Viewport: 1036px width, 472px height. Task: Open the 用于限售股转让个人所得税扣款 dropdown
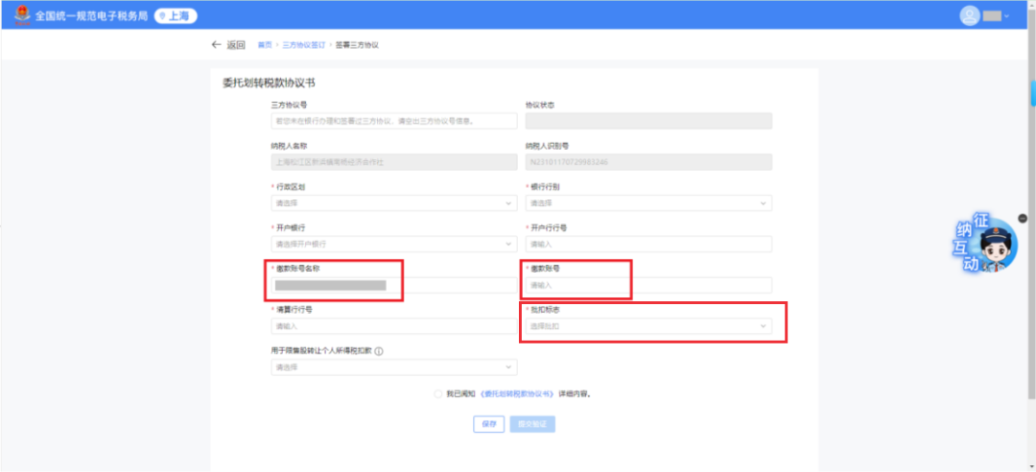pyautogui.click(x=393, y=367)
